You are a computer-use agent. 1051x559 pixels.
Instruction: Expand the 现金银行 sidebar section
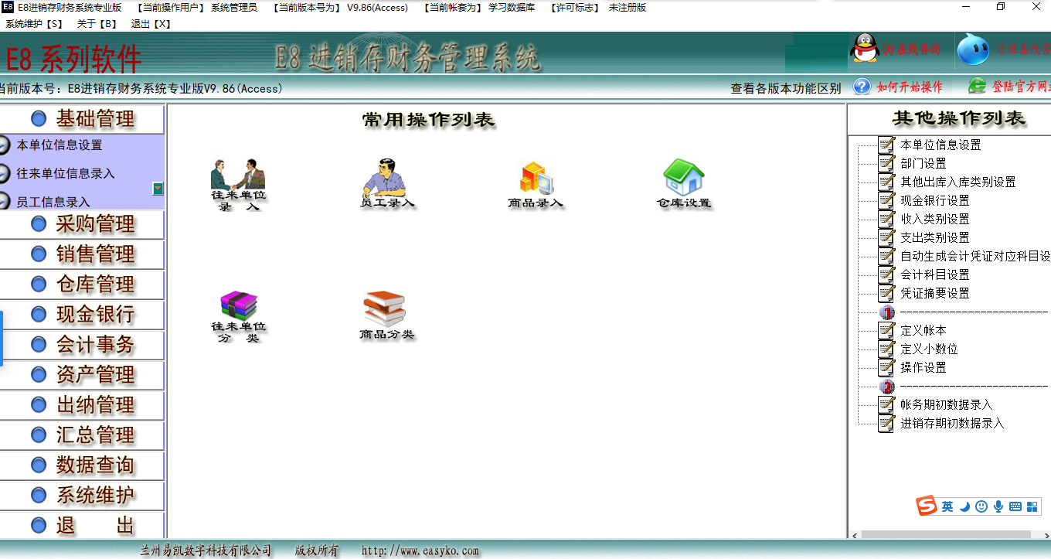[x=82, y=315]
